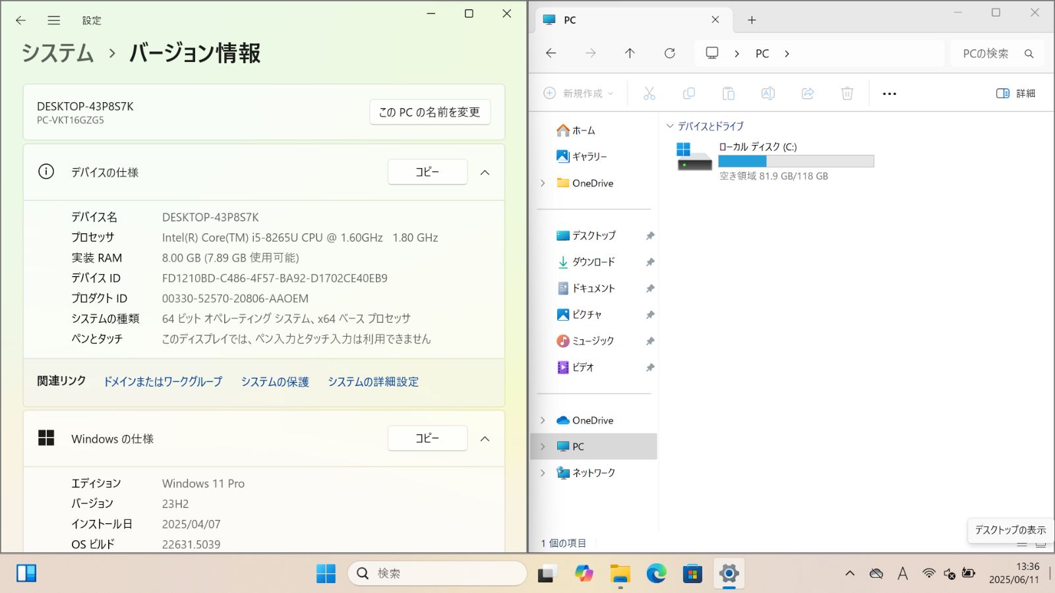This screenshot has width=1055, height=593.
Task: Toggle the 詳細 details pane button
Action: (x=1015, y=94)
